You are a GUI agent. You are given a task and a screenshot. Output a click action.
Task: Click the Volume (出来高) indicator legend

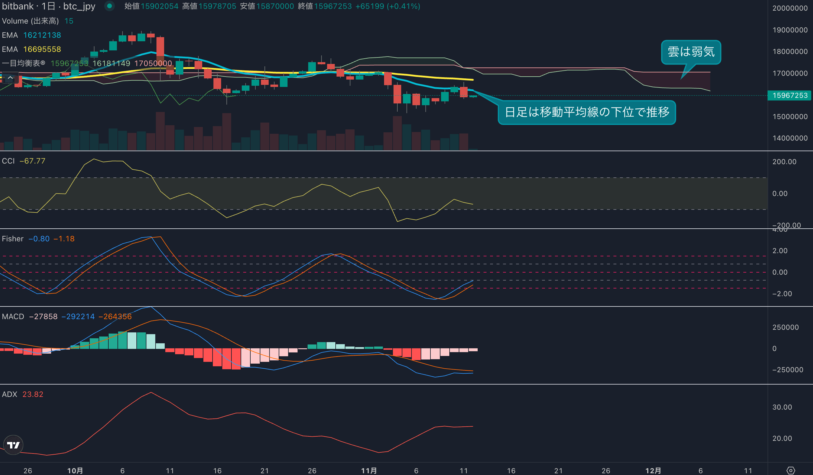(30, 21)
